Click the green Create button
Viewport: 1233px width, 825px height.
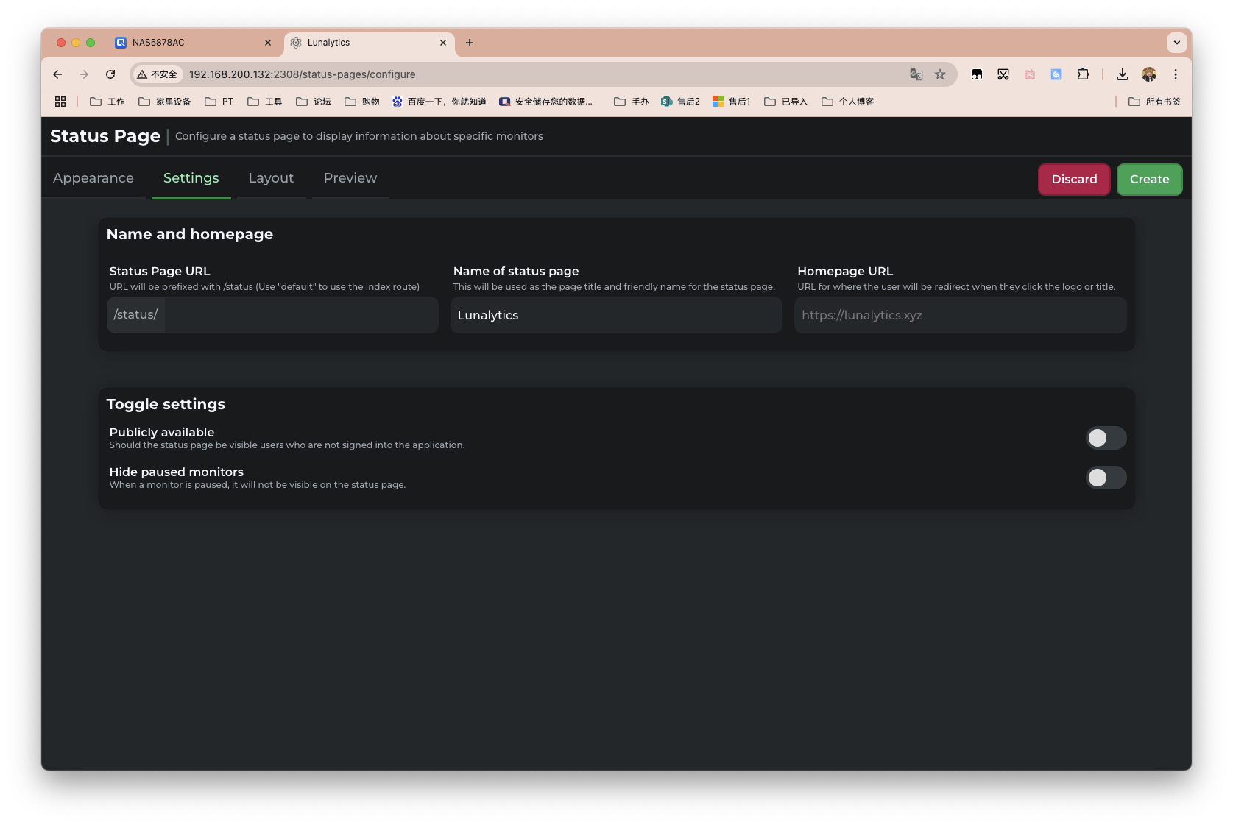point(1149,180)
